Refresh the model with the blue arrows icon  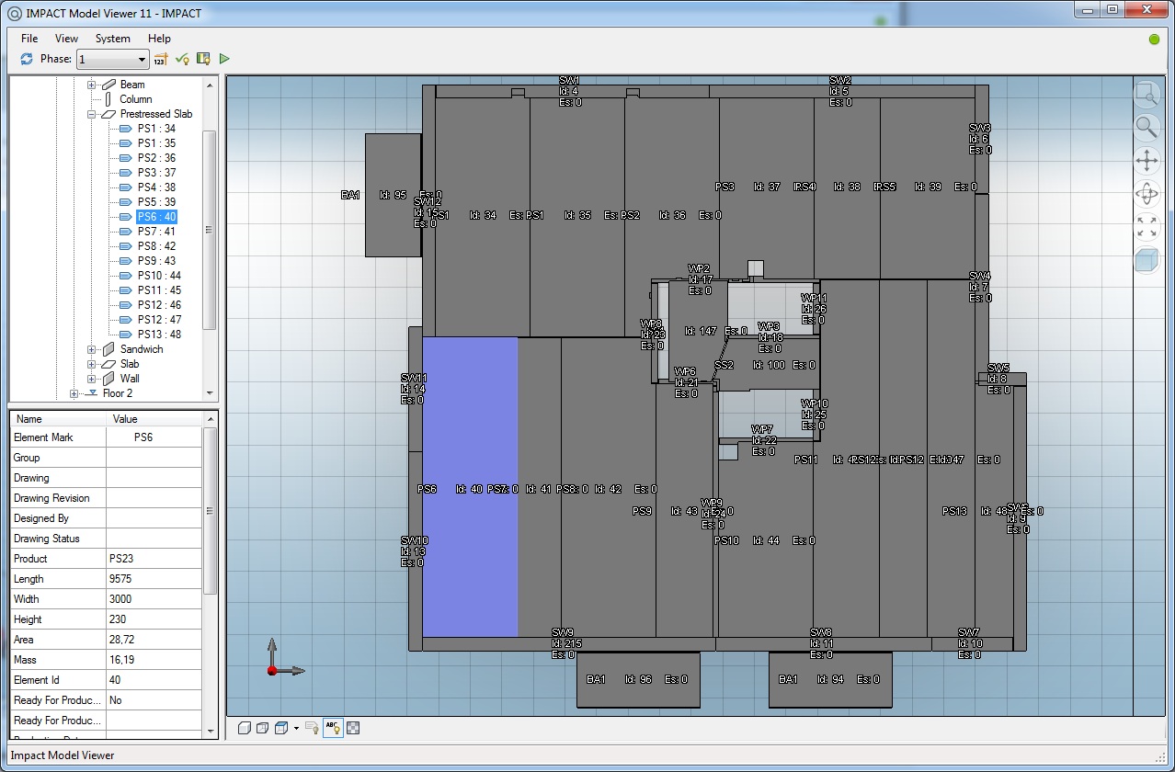click(x=26, y=59)
